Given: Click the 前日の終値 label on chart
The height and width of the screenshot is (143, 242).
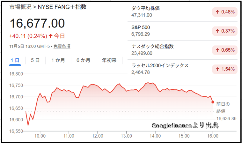Looking at the screenshot, I should pyautogui.click(x=223, y=107).
